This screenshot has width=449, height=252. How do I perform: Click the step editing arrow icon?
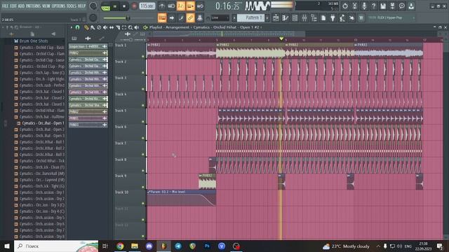(x=171, y=17)
